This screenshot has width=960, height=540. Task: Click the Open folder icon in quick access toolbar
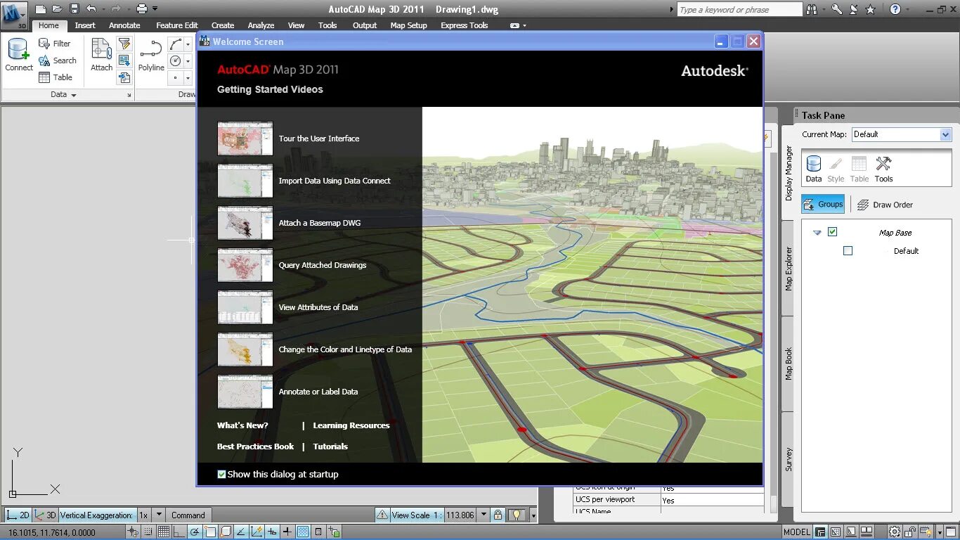click(x=58, y=9)
